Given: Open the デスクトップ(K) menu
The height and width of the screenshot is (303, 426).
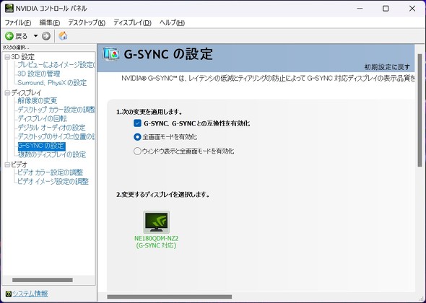Looking at the screenshot, I should [87, 23].
